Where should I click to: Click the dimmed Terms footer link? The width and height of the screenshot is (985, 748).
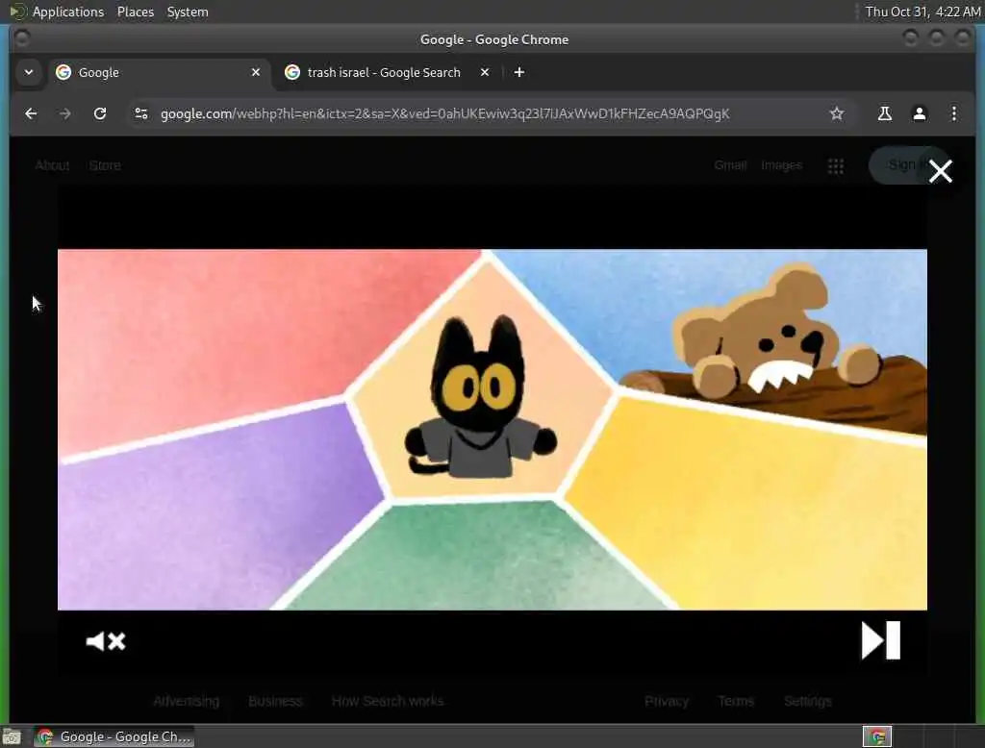pos(736,701)
